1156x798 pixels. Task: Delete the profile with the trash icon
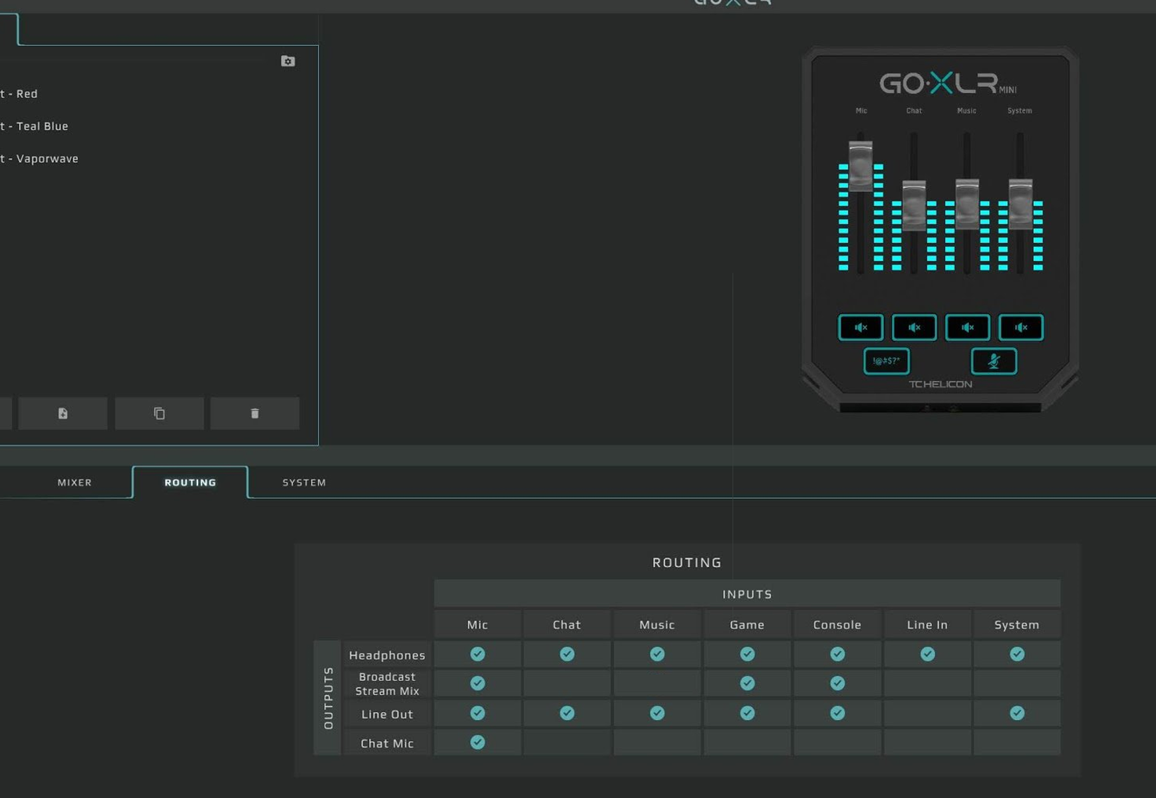point(255,414)
